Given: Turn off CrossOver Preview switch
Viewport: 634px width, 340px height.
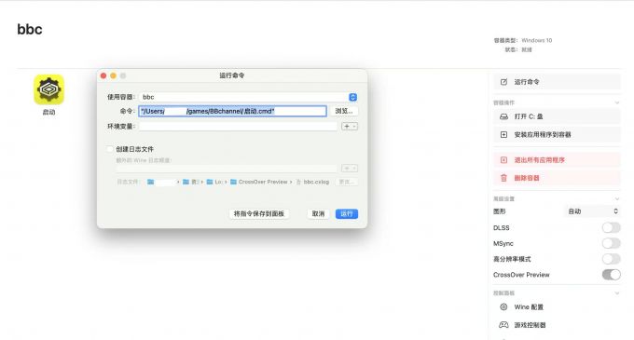Looking at the screenshot, I should coord(611,275).
